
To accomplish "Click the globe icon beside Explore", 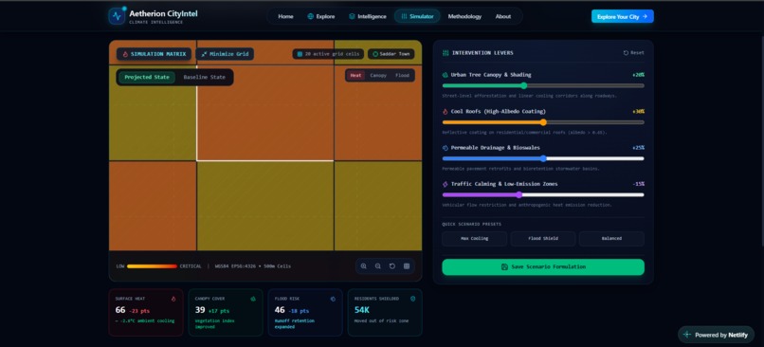I will 310,16.
